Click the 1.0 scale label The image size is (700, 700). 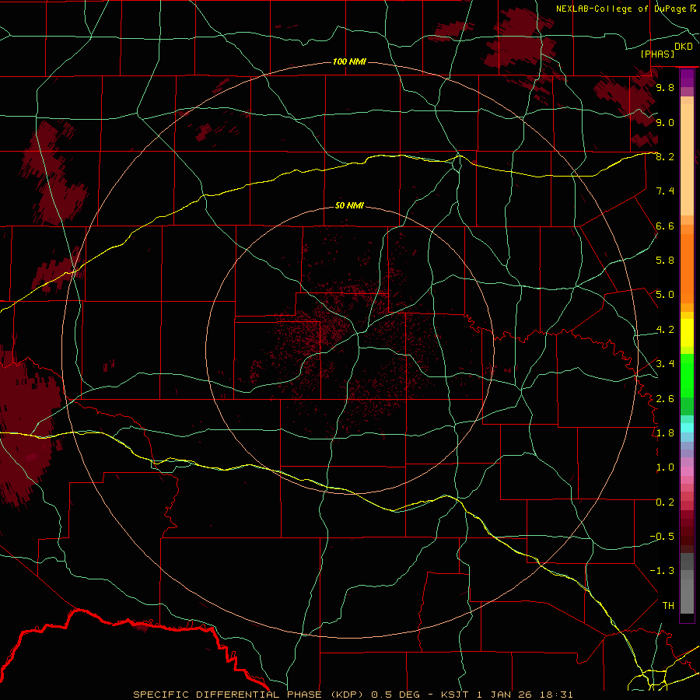pyautogui.click(x=665, y=467)
